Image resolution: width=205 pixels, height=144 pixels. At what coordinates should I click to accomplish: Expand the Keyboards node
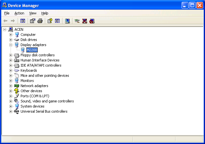click(x=11, y=70)
